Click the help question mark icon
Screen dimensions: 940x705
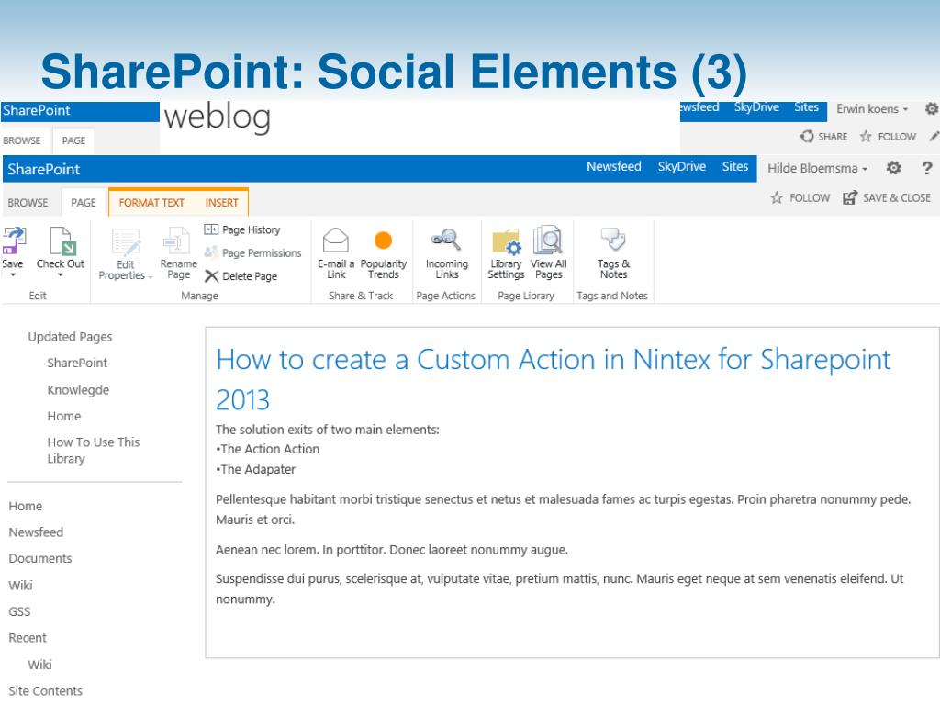pos(927,168)
